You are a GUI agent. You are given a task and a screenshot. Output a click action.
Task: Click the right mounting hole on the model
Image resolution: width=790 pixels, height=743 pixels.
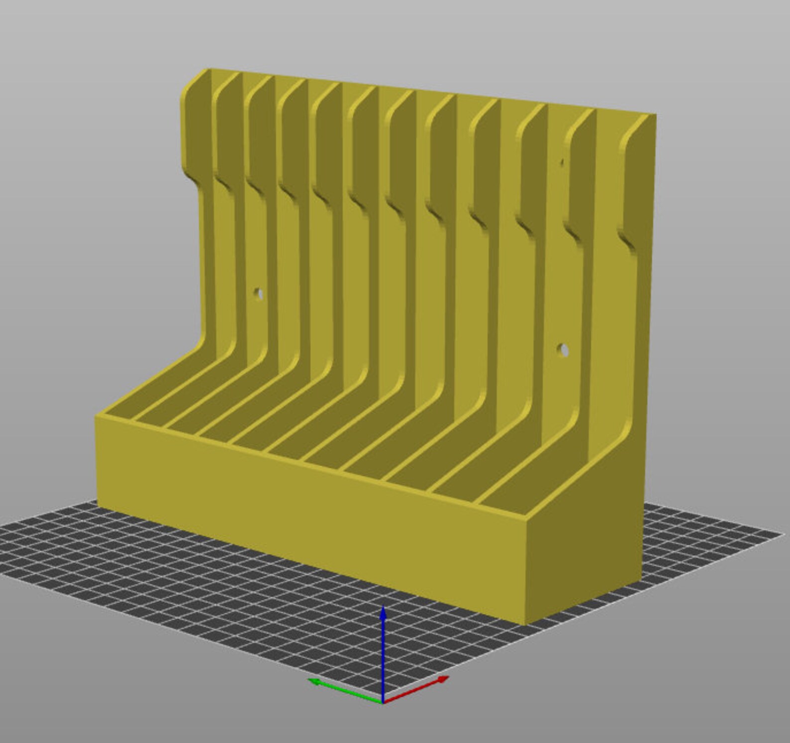[x=564, y=350]
